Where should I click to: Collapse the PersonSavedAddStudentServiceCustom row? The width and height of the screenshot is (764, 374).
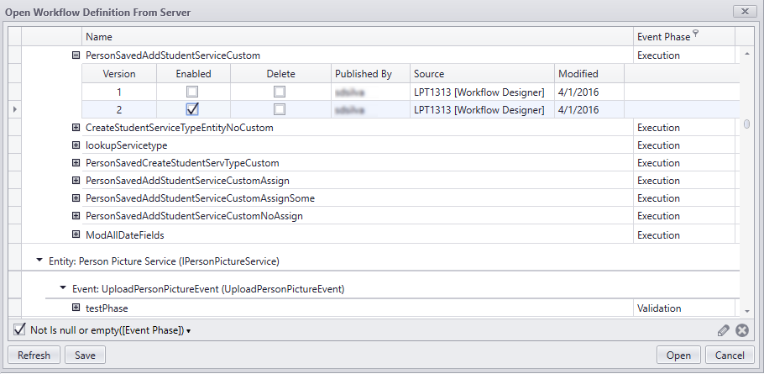tap(76, 55)
